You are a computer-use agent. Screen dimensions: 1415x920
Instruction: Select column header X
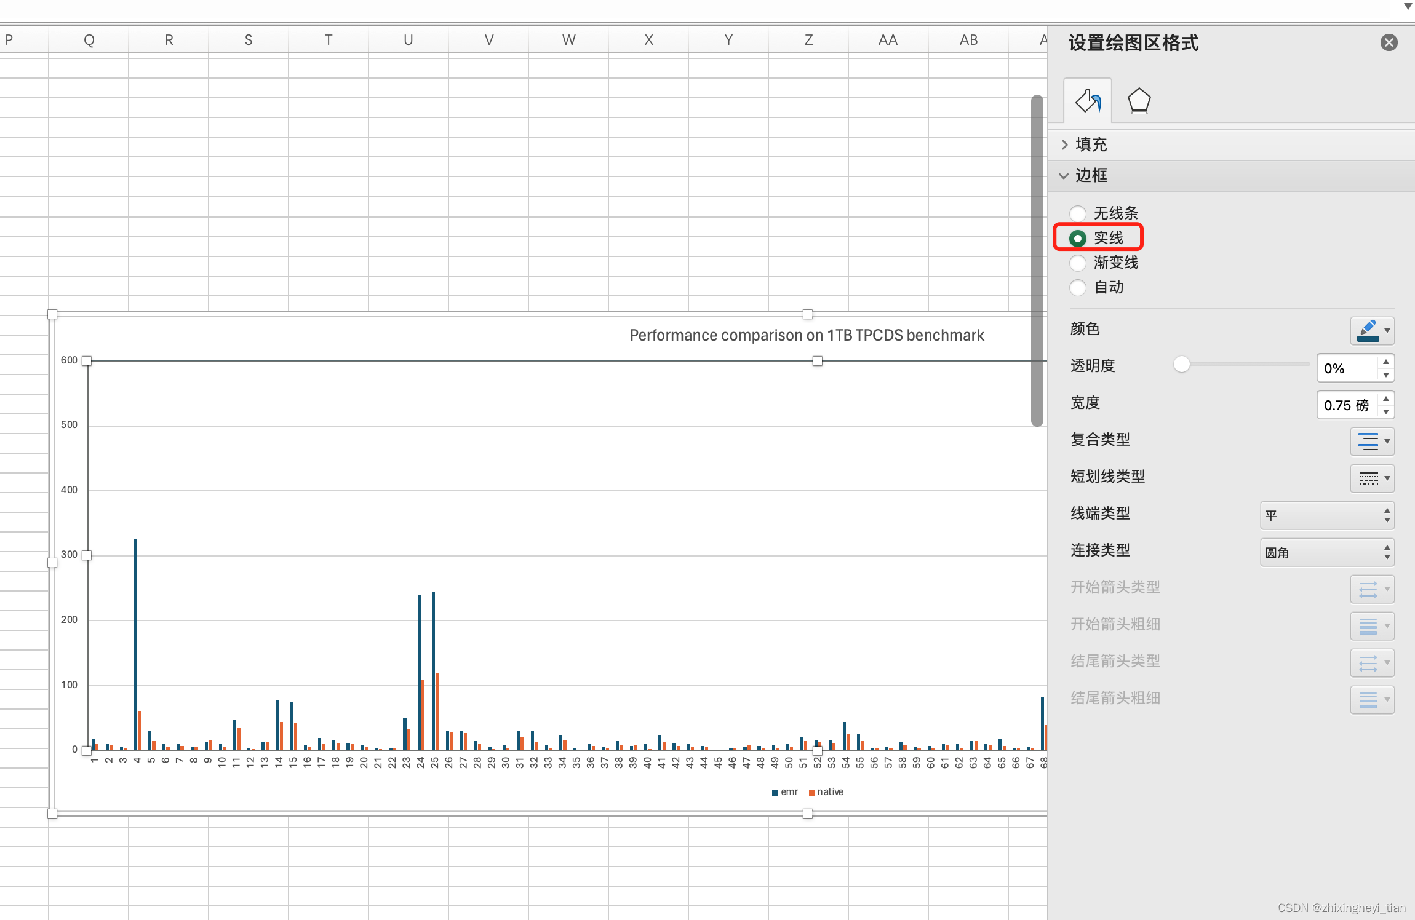coord(648,40)
